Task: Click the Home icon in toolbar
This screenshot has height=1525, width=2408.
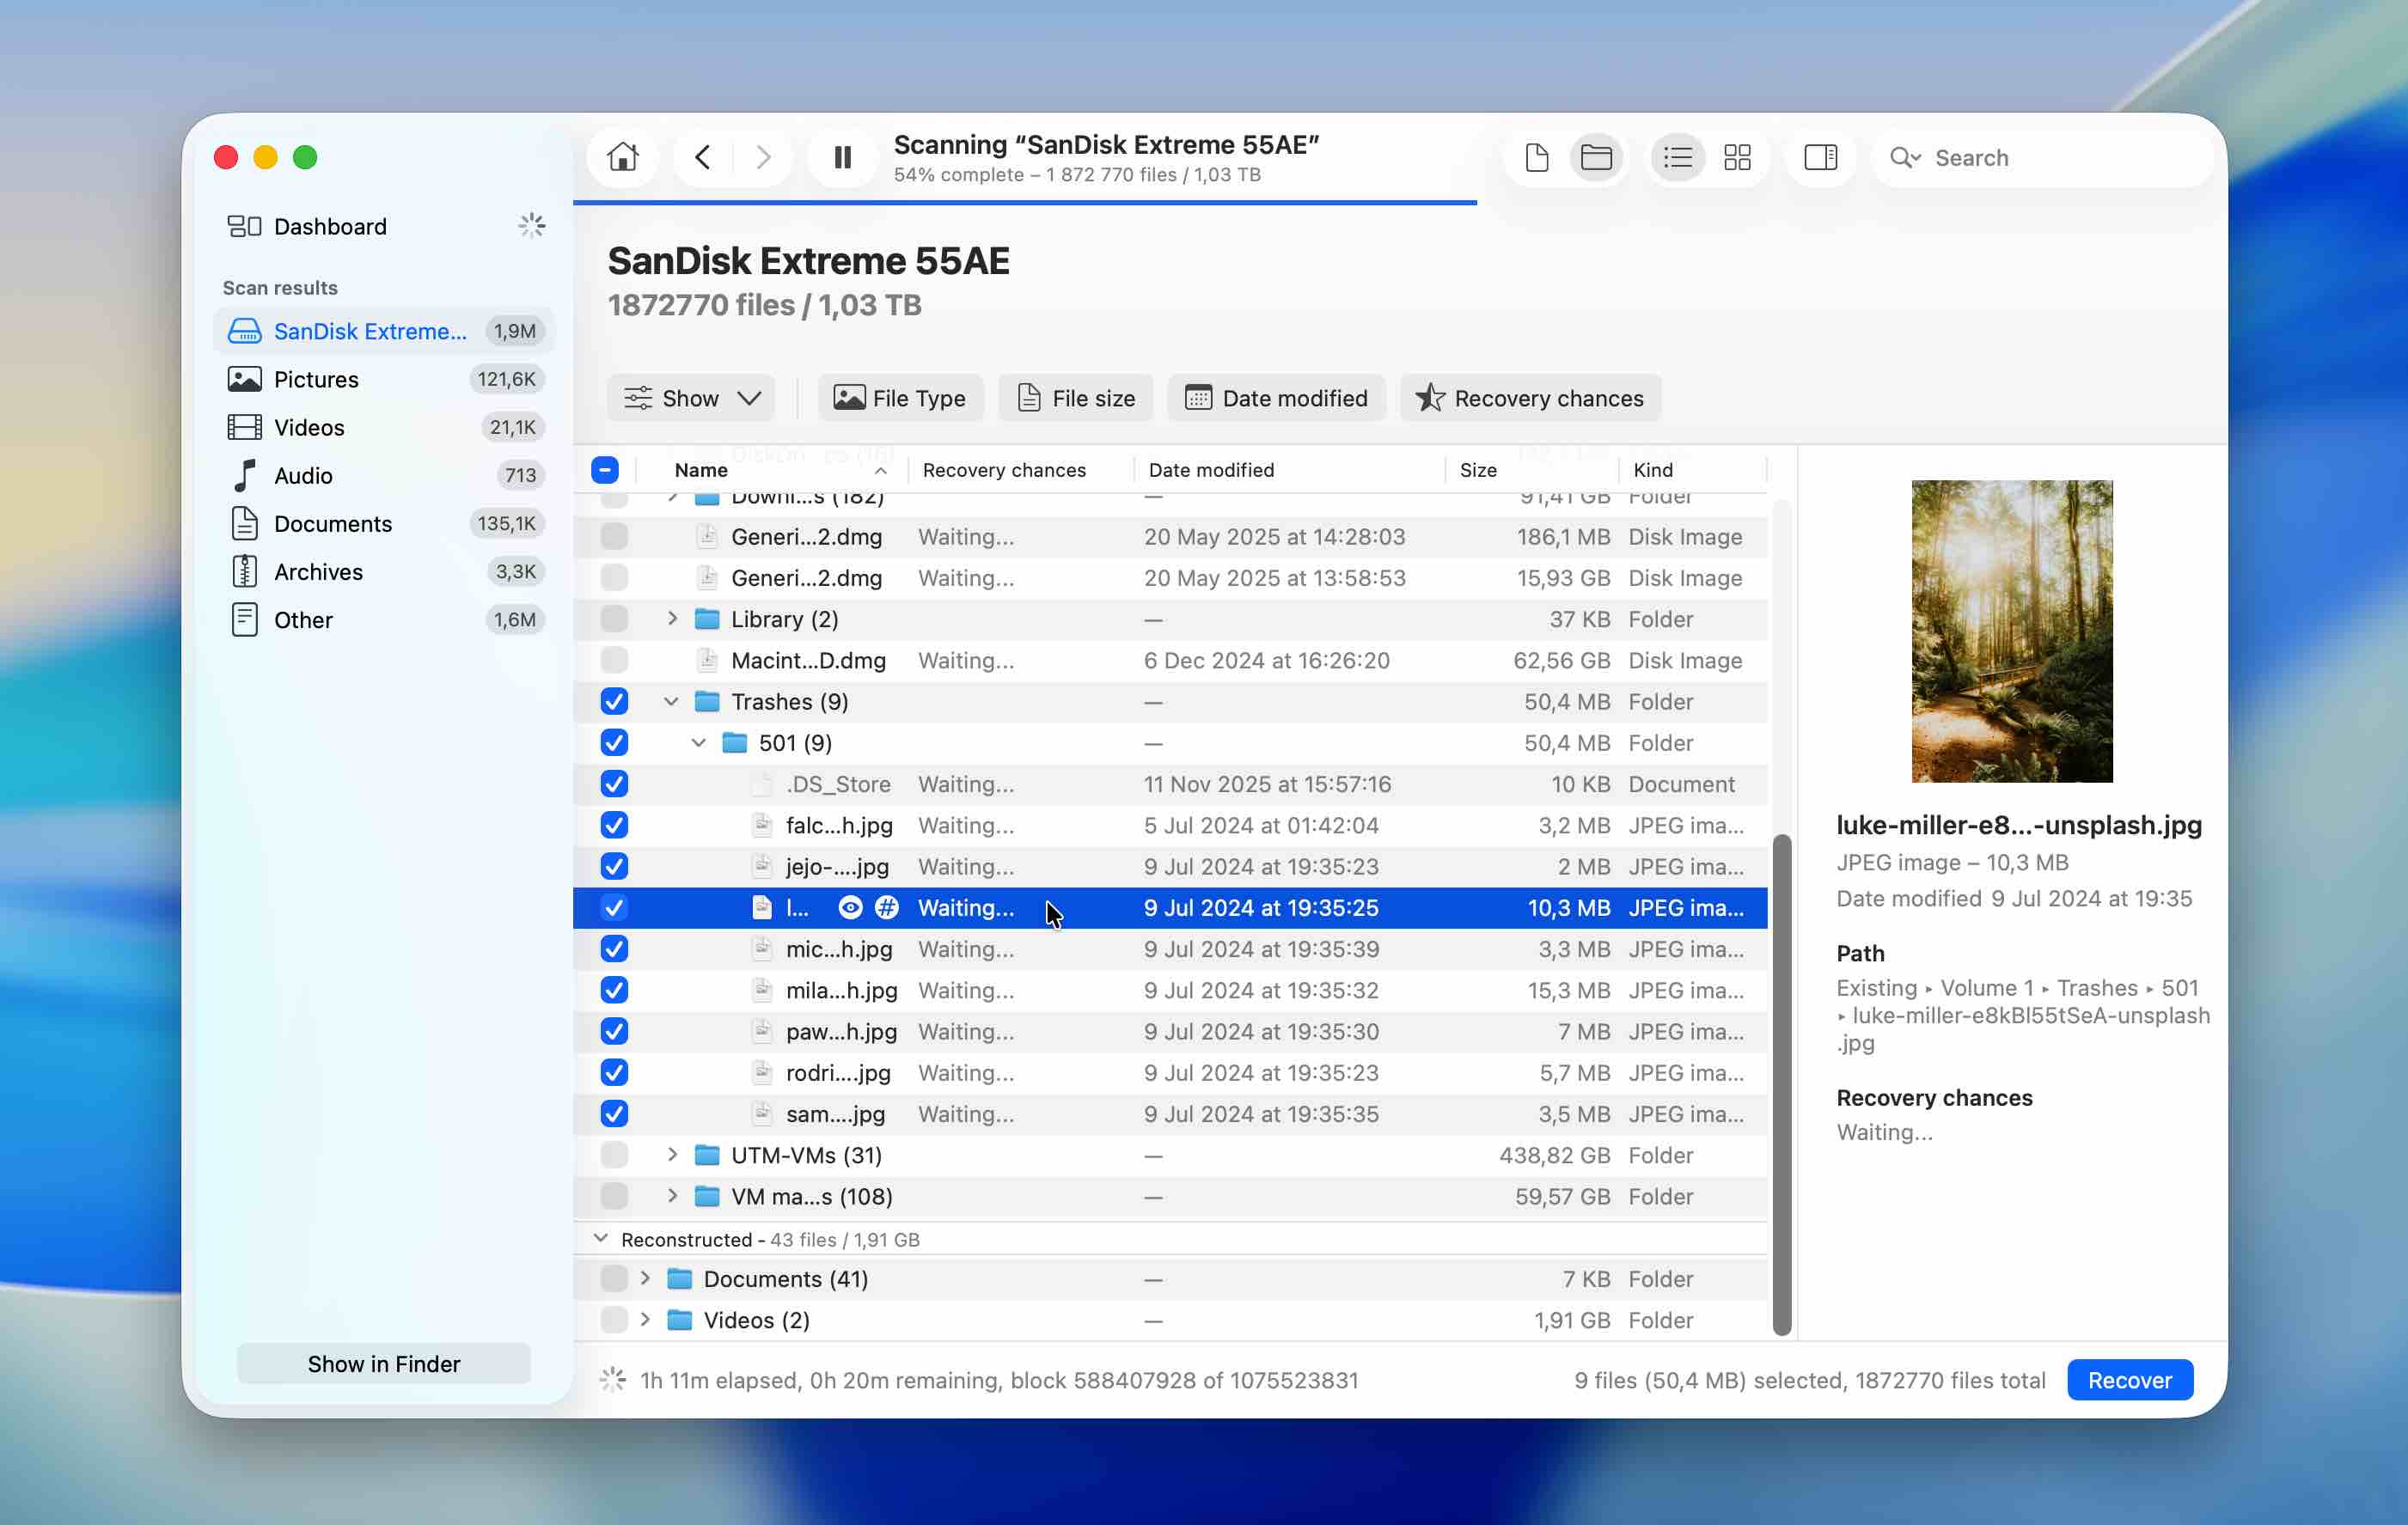Action: point(622,158)
